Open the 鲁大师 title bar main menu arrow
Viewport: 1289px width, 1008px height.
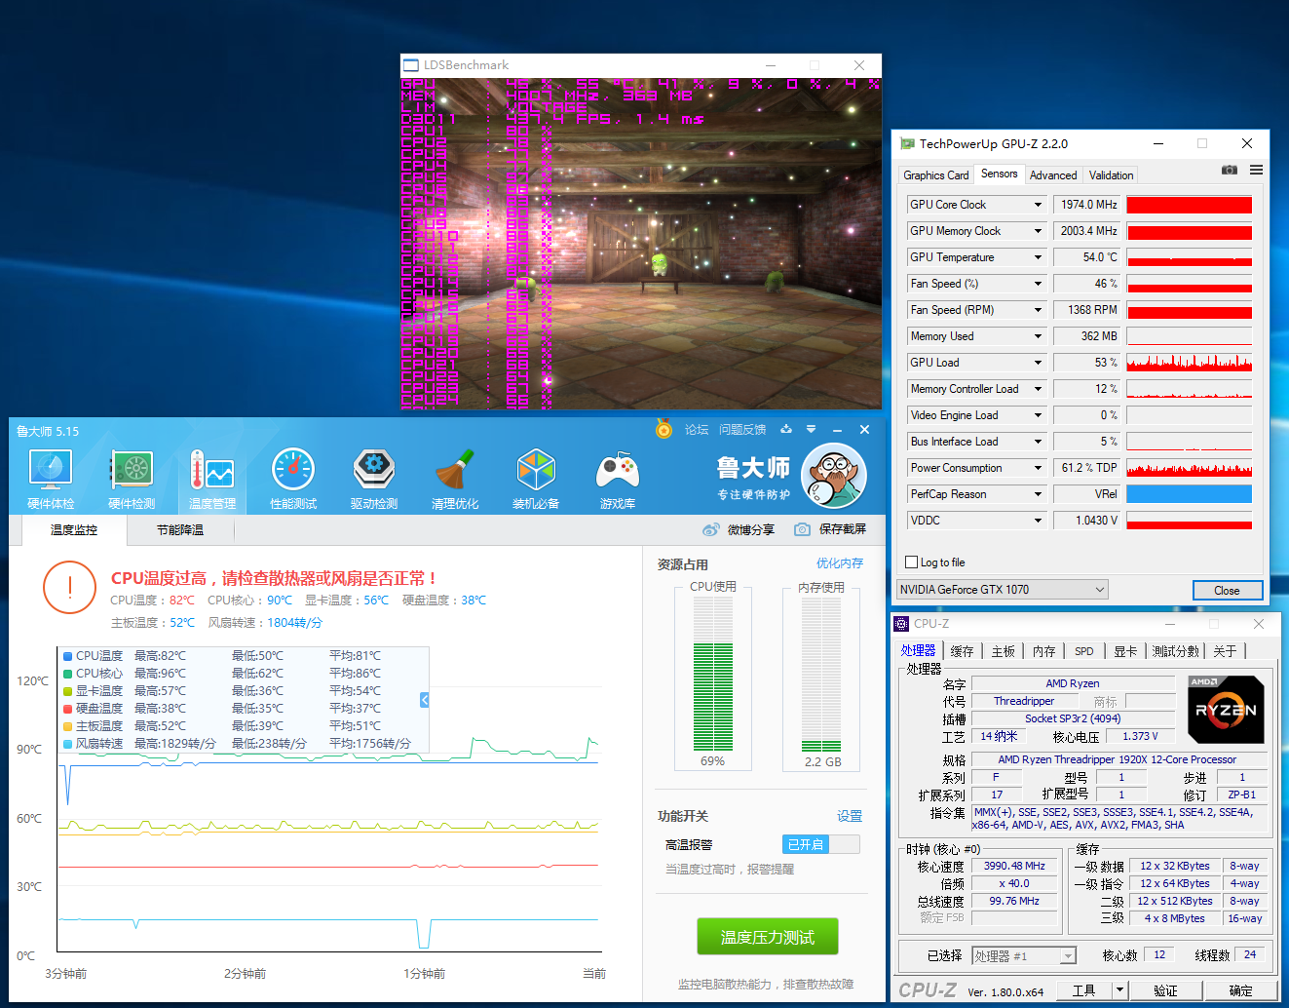(x=811, y=429)
